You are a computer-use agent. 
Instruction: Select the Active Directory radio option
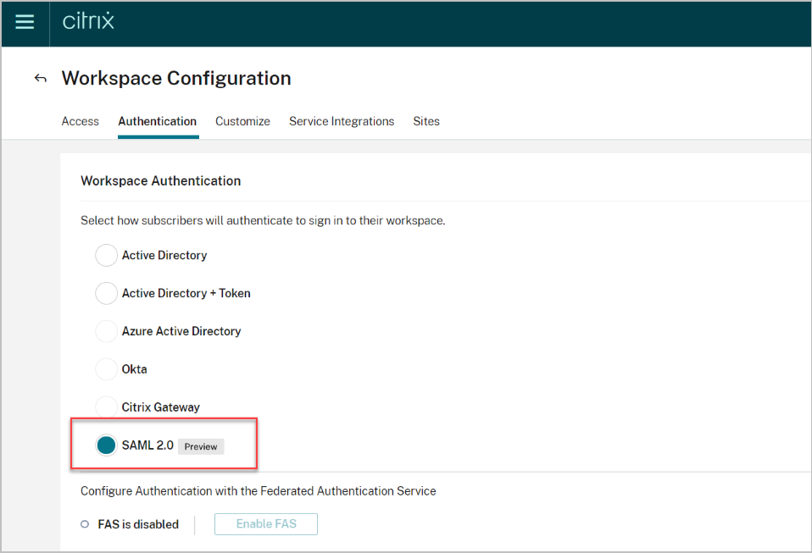click(x=106, y=256)
